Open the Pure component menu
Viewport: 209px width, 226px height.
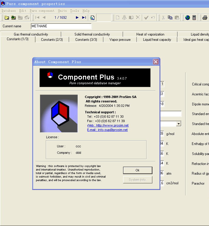coord(42,11)
